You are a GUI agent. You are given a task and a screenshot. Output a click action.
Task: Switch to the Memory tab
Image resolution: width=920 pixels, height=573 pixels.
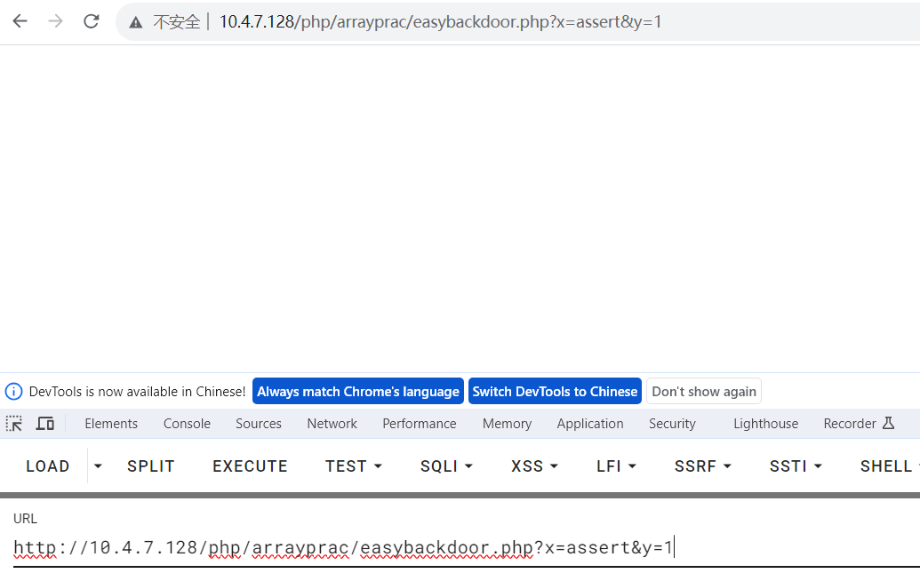[507, 424]
